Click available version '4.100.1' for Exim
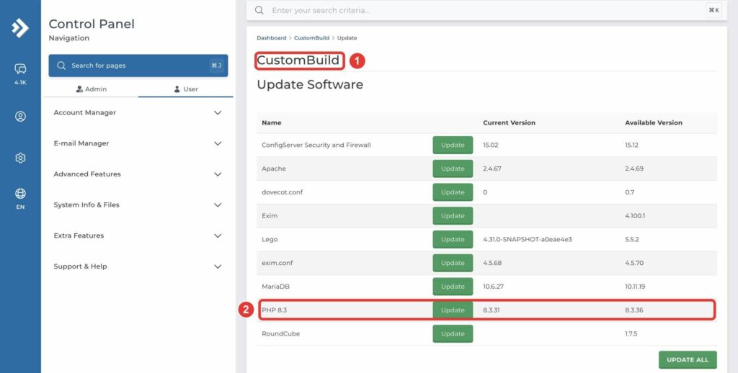The image size is (738, 373). [x=635, y=216]
